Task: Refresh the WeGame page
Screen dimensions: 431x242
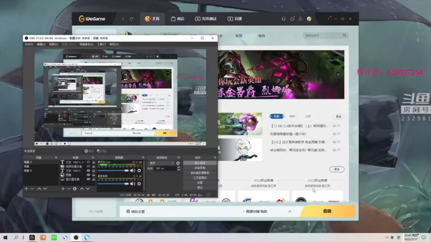Action: 131,19
